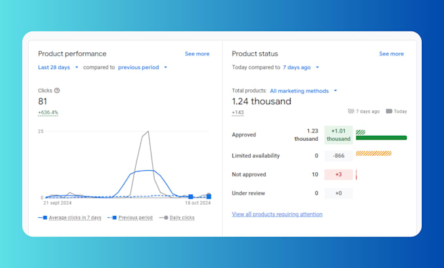Click the Clicks help question-mark icon

pos(57,91)
